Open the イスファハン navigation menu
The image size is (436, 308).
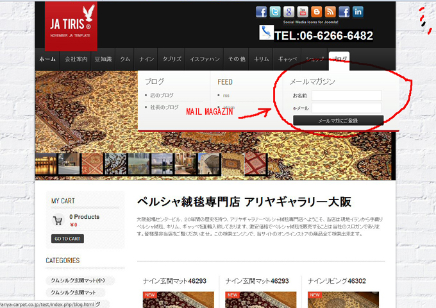point(205,59)
